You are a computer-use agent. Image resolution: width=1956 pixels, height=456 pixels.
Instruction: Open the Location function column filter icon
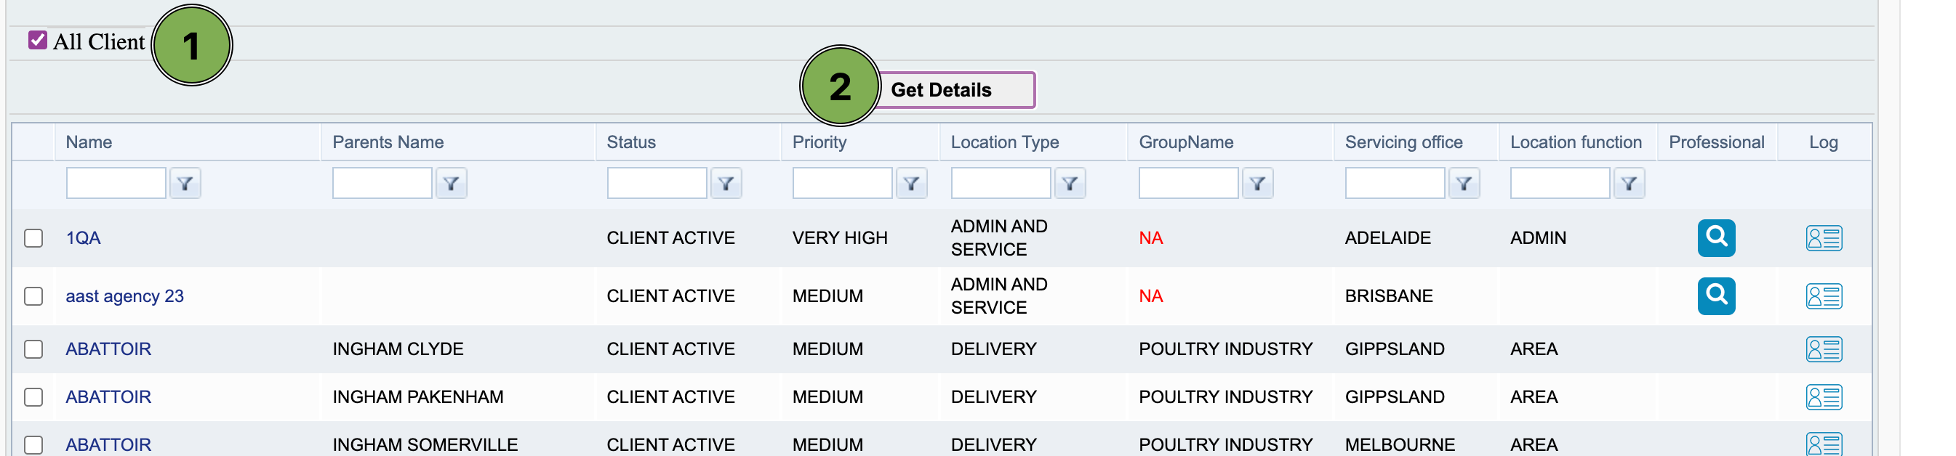[1629, 184]
